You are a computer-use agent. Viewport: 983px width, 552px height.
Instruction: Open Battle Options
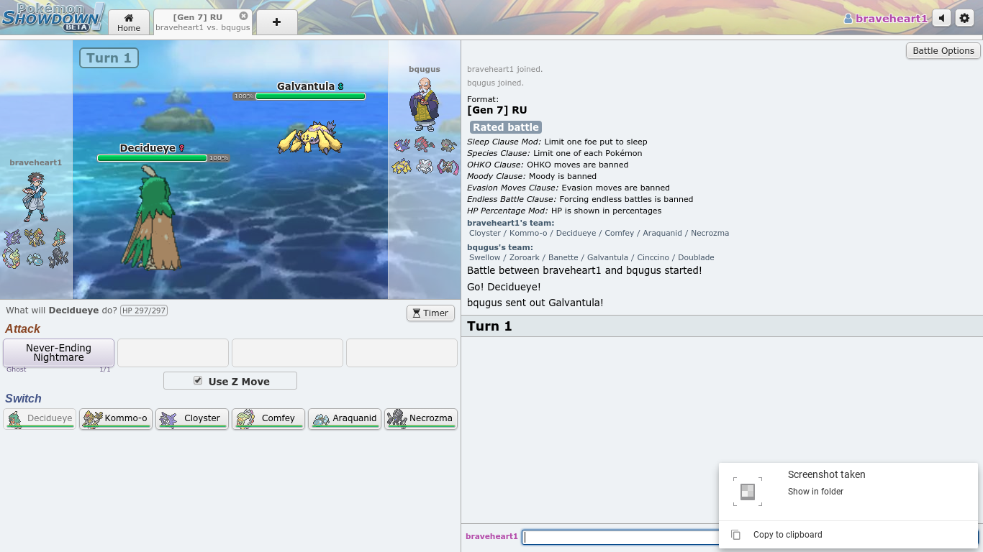point(943,51)
